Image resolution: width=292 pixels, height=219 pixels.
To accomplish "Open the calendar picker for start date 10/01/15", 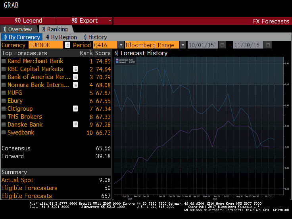I will [222, 45].
